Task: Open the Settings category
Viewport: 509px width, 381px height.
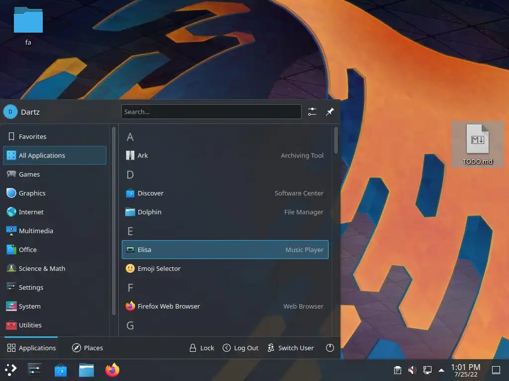Action: click(x=55, y=287)
